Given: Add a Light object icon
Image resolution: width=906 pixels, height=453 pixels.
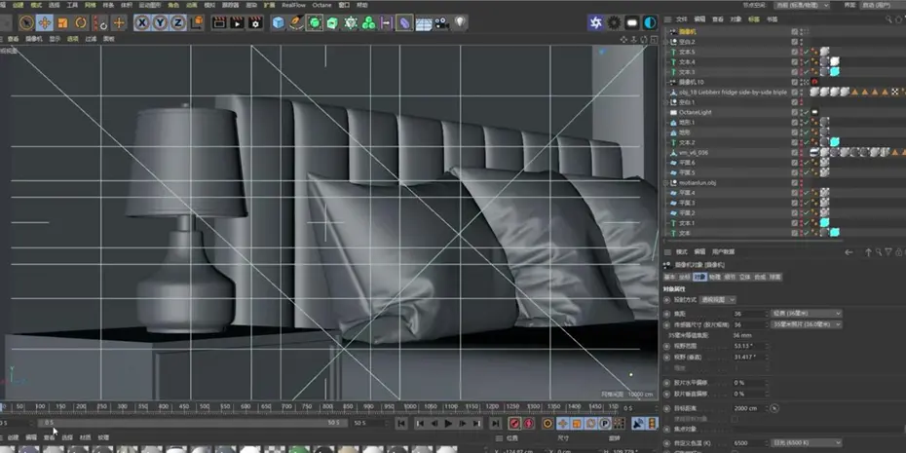Looking at the screenshot, I should pyautogui.click(x=460, y=23).
